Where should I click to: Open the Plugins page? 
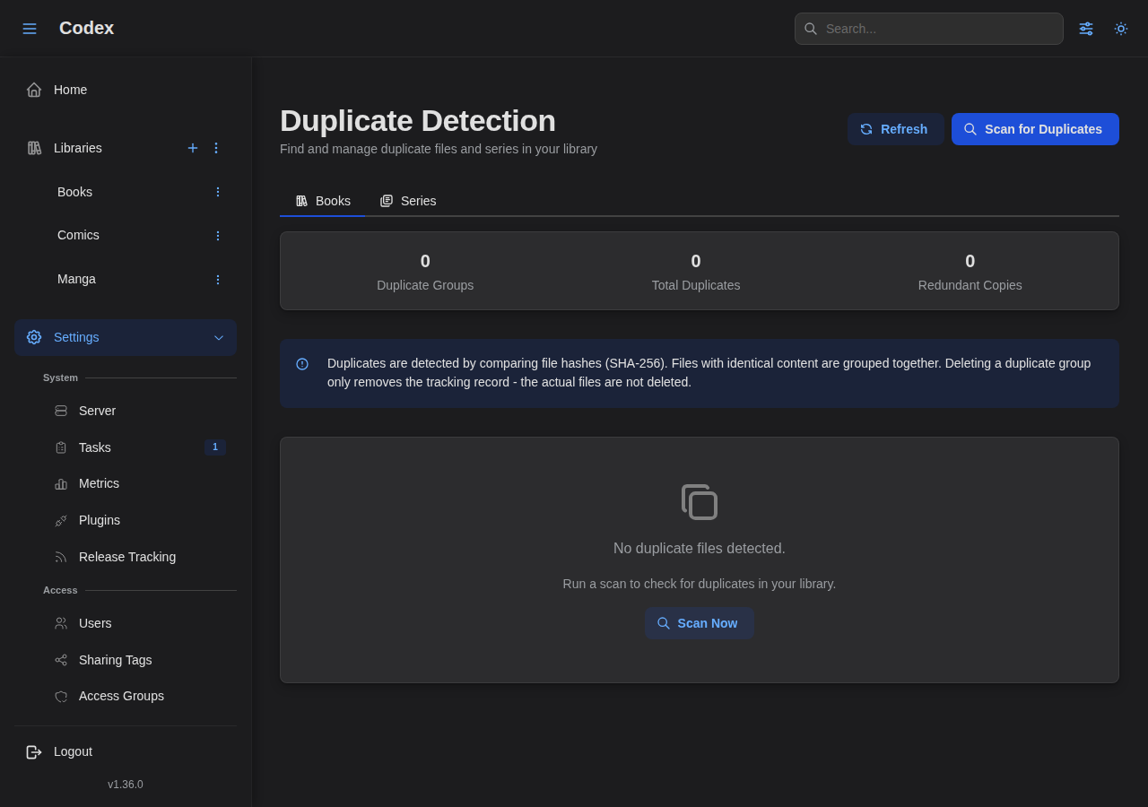pos(140,520)
